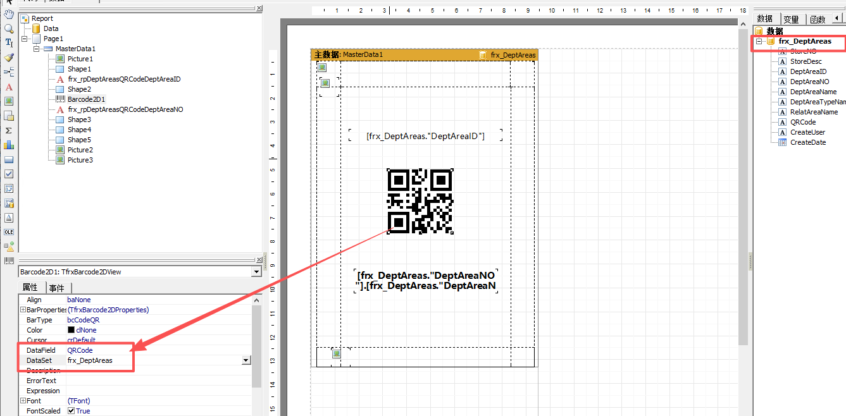Click the Color clNone black swatch

coord(72,330)
